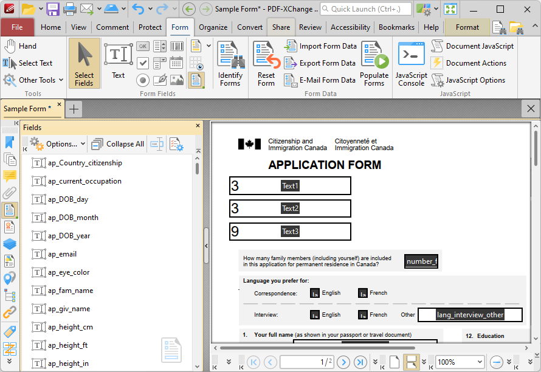The width and height of the screenshot is (541, 372).
Task: Open the Convert ribbon tab
Action: coord(250,27)
